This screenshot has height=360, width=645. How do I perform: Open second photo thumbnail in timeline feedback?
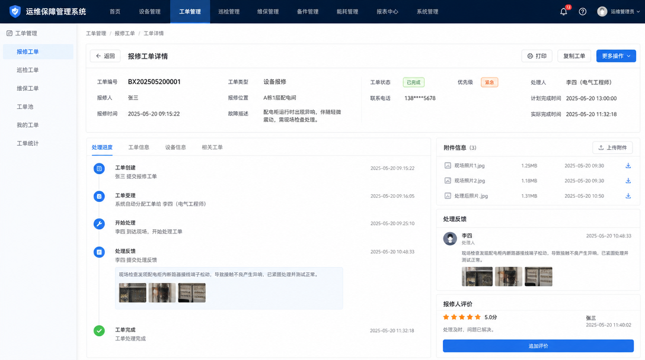162,292
